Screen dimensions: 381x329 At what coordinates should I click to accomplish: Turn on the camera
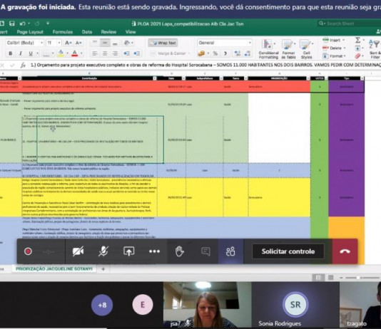(x=78, y=251)
